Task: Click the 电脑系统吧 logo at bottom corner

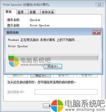Action: pyautogui.click(x=78, y=106)
